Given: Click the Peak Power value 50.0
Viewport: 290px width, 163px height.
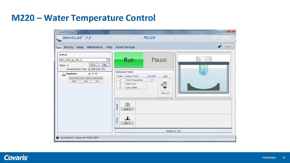Looking at the screenshot, I should [x=74, y=81].
